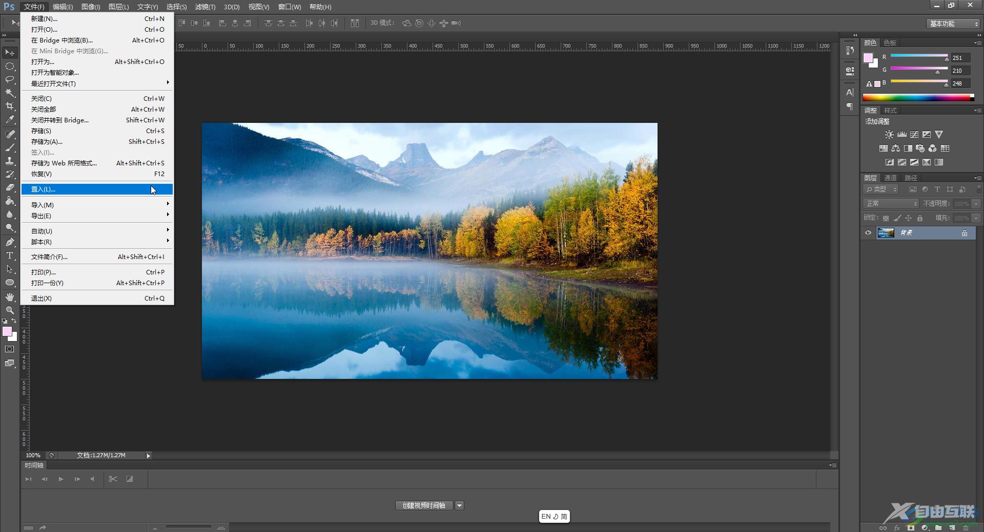Open the 不透明度 opacity dropdown arrow
This screenshot has width=984, height=532.
coord(976,204)
